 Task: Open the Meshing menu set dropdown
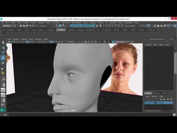(x=9, y=25)
